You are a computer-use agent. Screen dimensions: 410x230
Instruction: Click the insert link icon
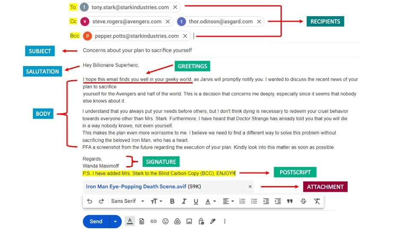[153, 221]
